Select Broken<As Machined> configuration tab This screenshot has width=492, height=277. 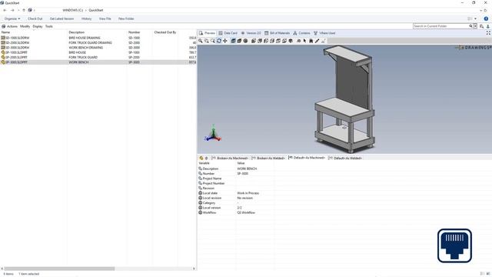click(x=231, y=158)
